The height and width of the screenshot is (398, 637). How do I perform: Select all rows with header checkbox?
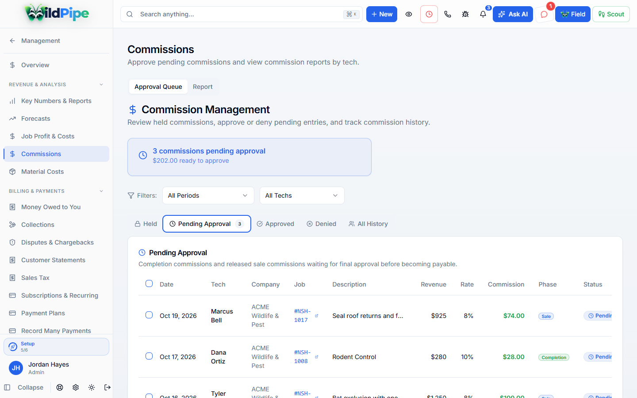tap(149, 283)
